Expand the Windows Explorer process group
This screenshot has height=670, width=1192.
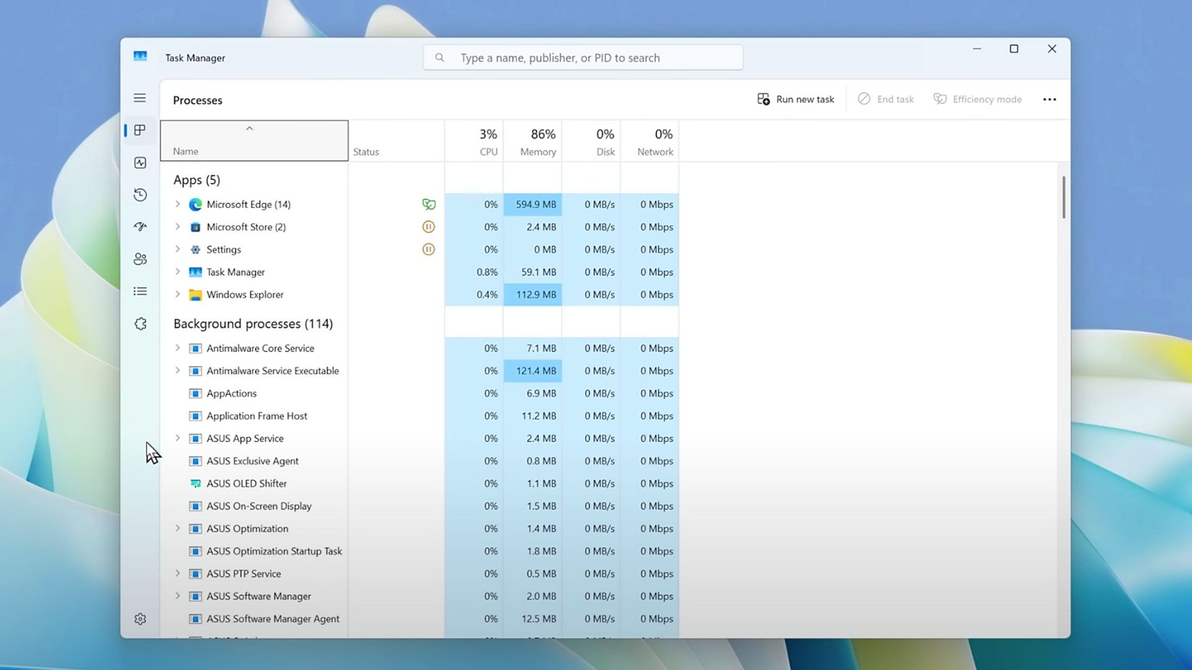click(x=178, y=295)
